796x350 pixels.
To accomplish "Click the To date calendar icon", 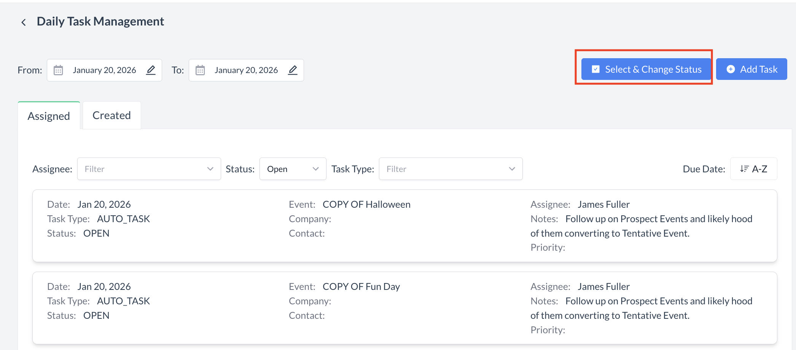I will coord(200,70).
